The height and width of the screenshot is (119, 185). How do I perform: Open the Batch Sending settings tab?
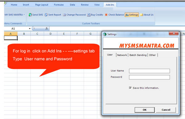pos(138,55)
